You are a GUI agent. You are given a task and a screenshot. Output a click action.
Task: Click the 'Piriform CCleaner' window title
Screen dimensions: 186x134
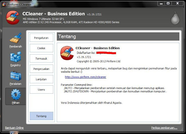pyautogui.click(x=19, y=5)
